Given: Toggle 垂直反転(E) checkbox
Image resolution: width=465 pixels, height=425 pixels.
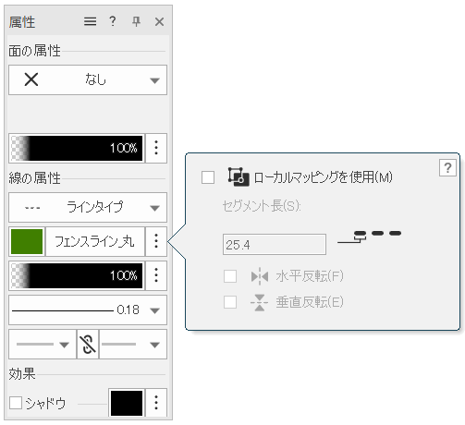Looking at the screenshot, I should pyautogui.click(x=230, y=302).
